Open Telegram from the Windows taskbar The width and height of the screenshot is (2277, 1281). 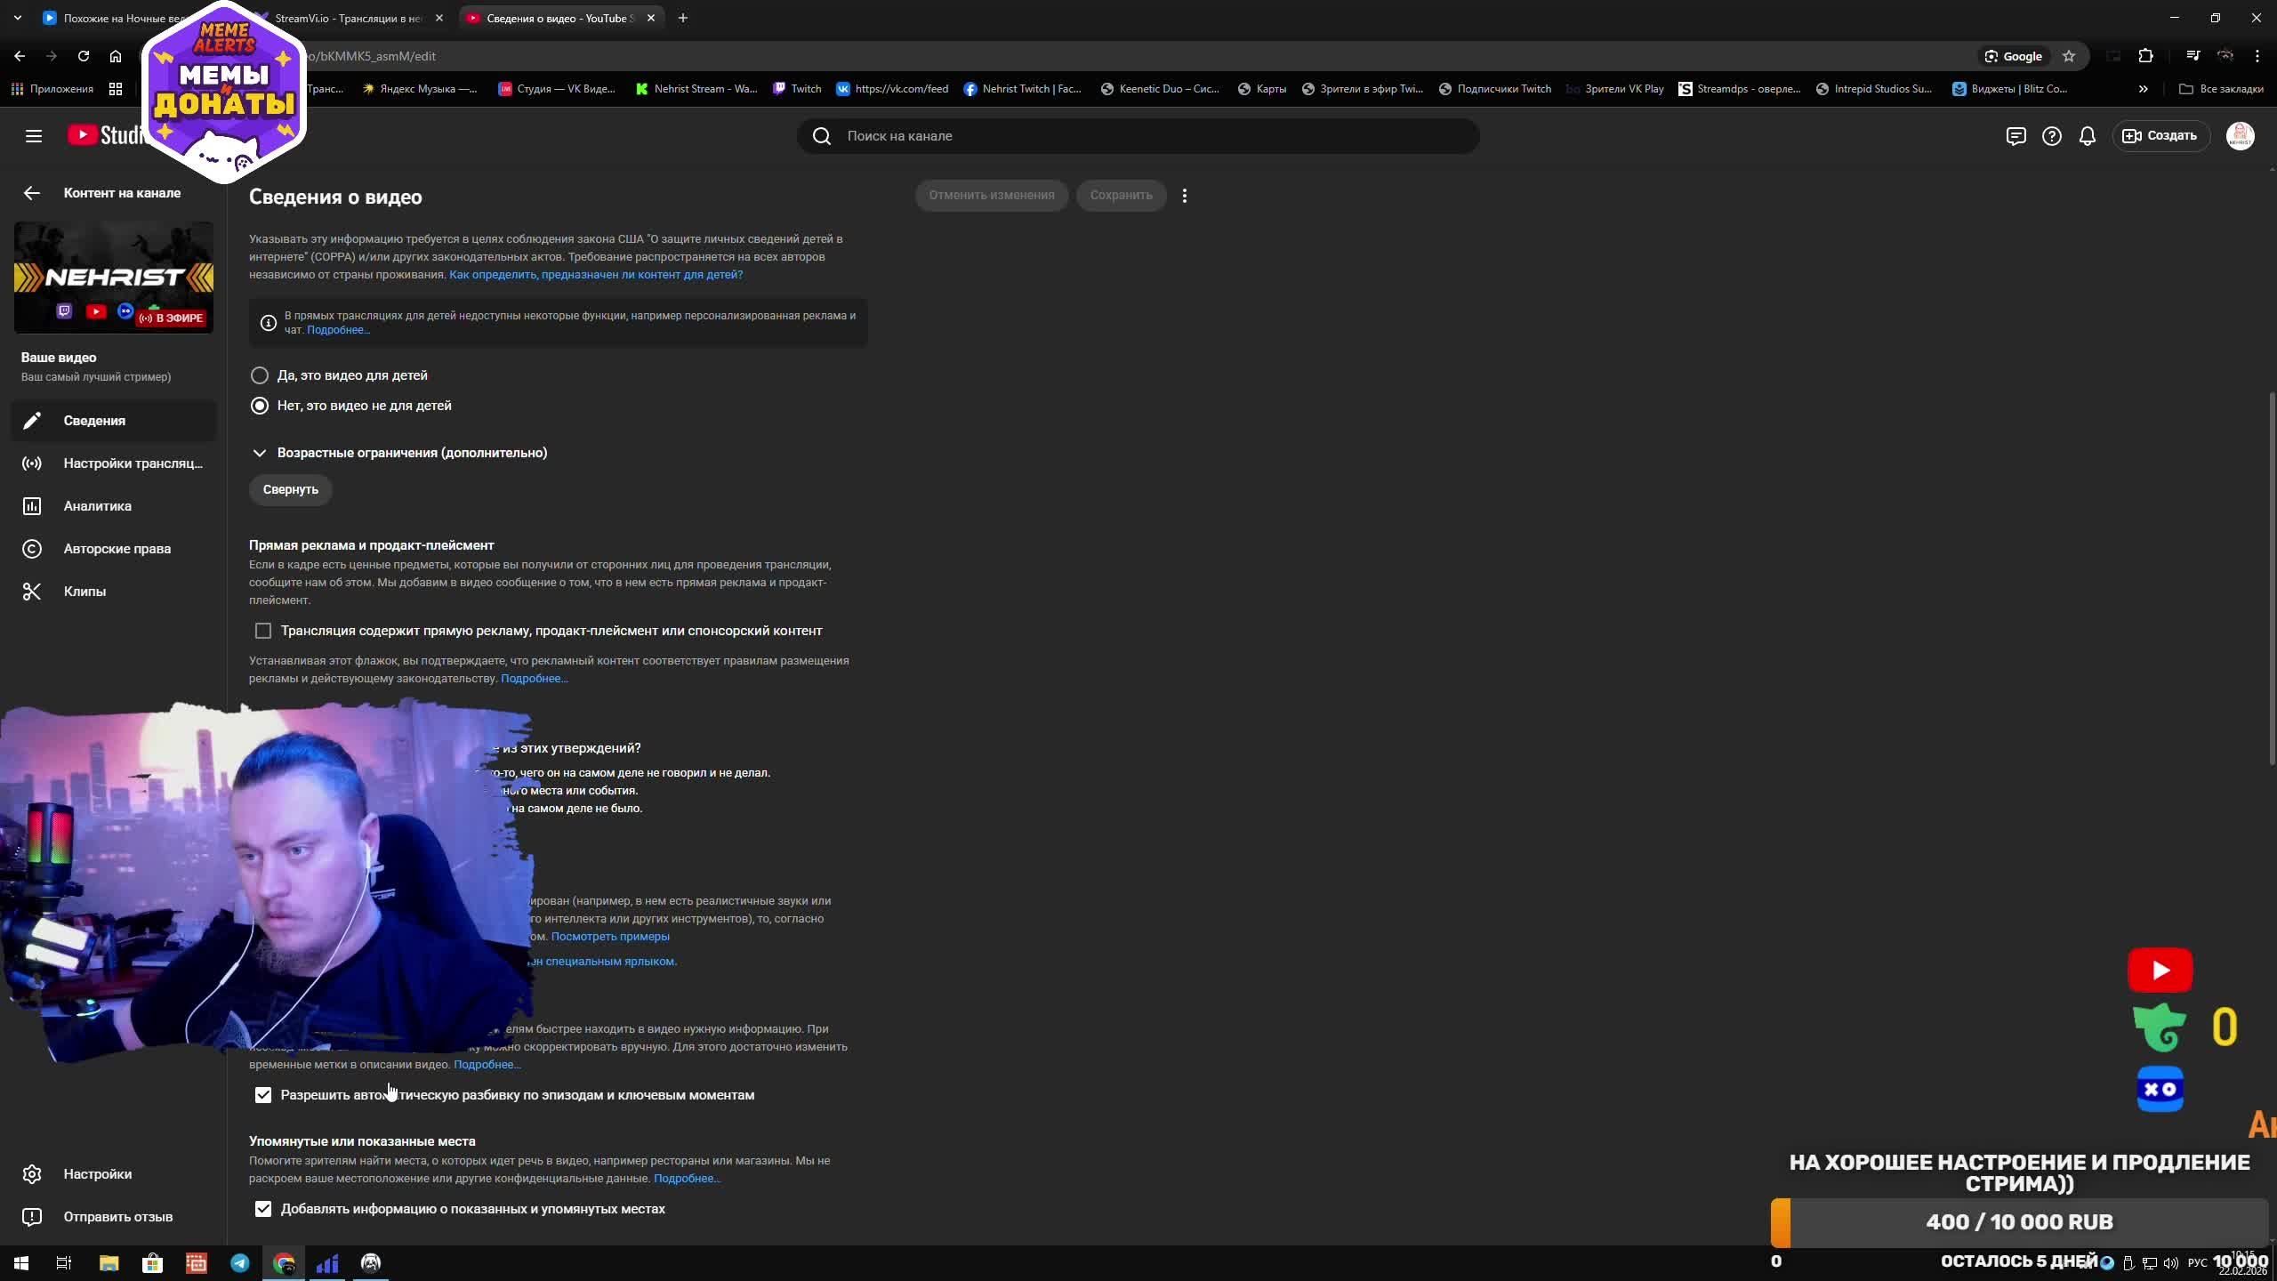(240, 1263)
